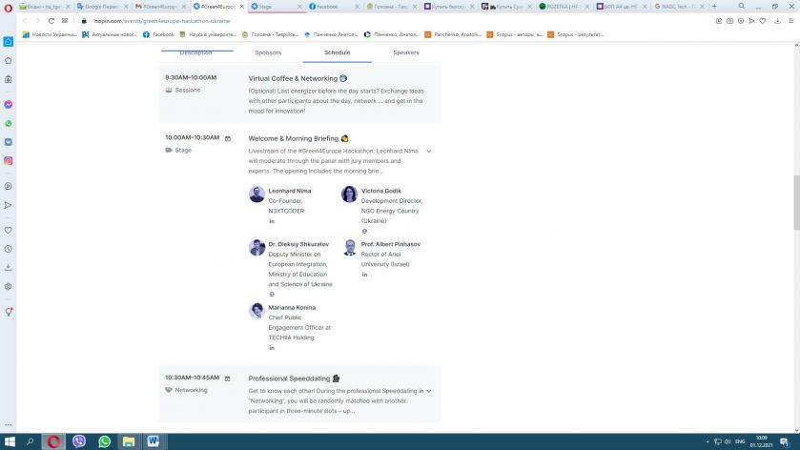Open a new browser tab
800x450 pixels.
click(714, 6)
